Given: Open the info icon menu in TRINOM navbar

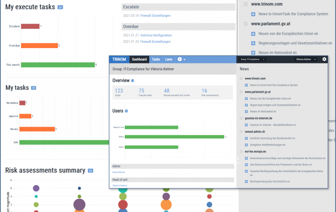Looking at the screenshot, I should (x=181, y=59).
